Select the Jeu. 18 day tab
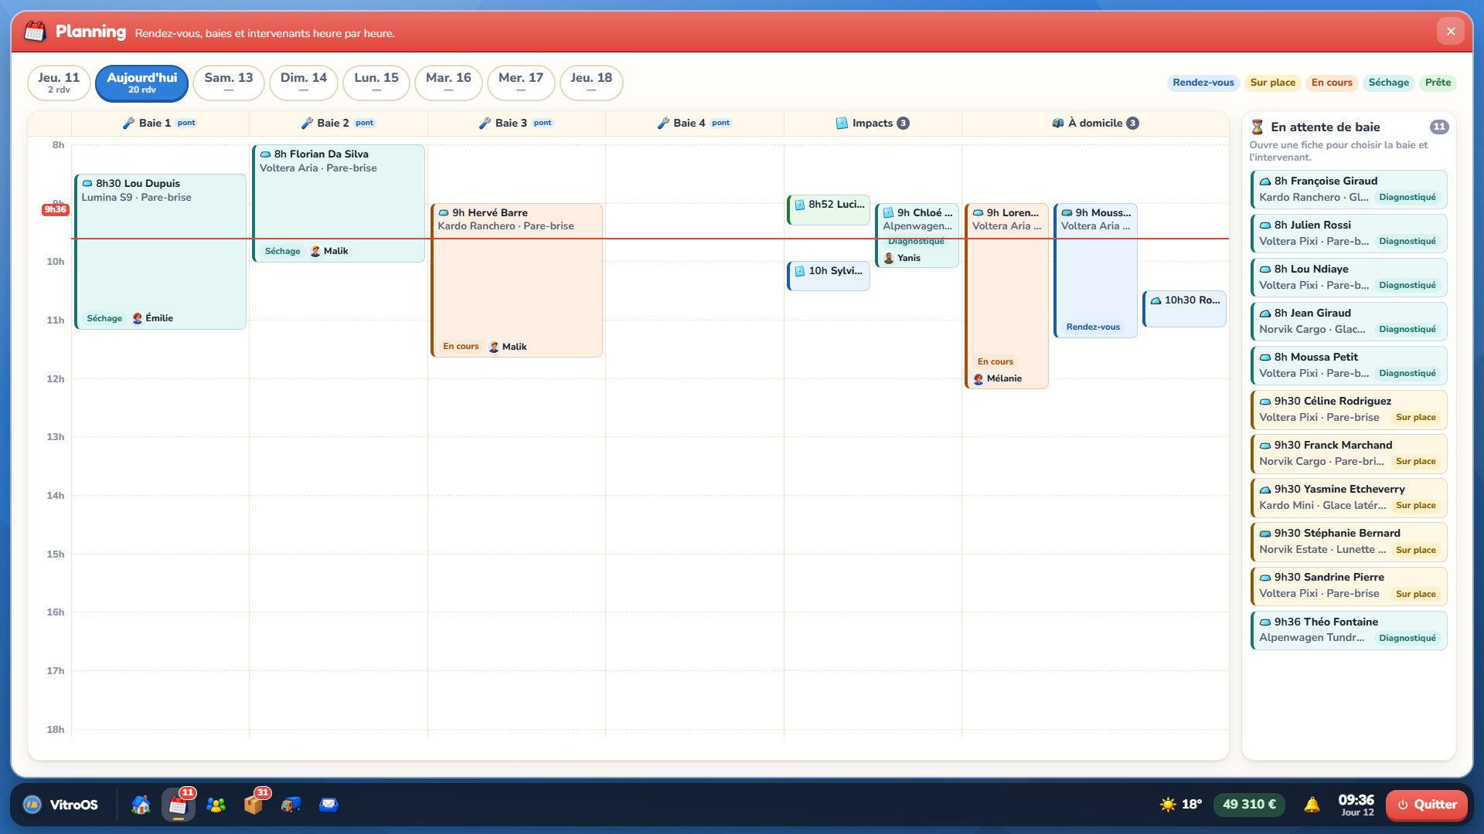Image resolution: width=1484 pixels, height=834 pixels. pyautogui.click(x=591, y=83)
